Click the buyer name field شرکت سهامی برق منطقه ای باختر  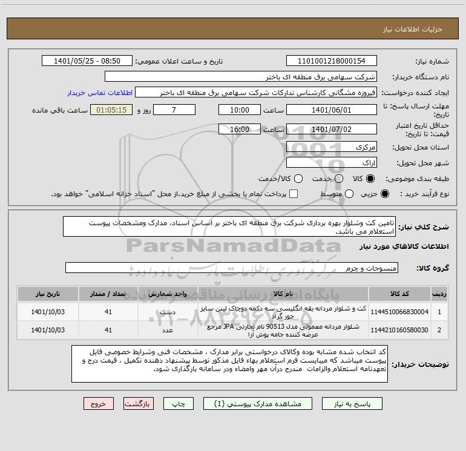(x=241, y=77)
